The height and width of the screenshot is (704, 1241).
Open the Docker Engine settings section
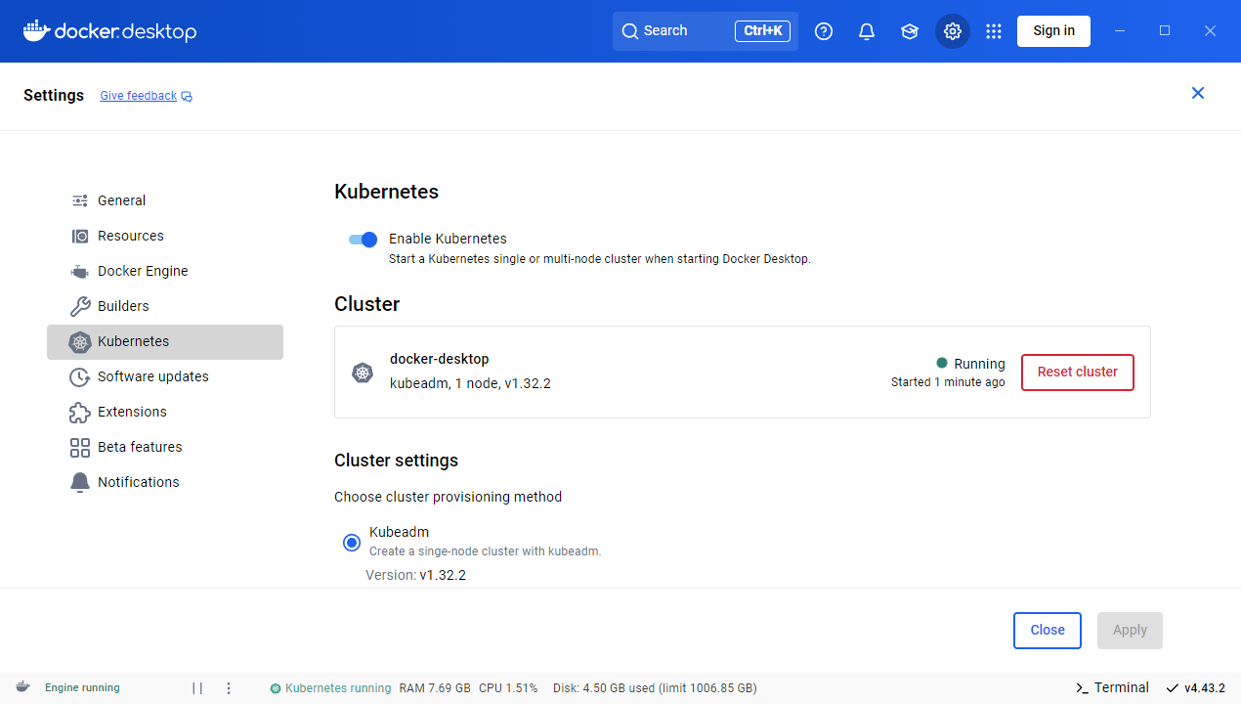click(x=165, y=271)
